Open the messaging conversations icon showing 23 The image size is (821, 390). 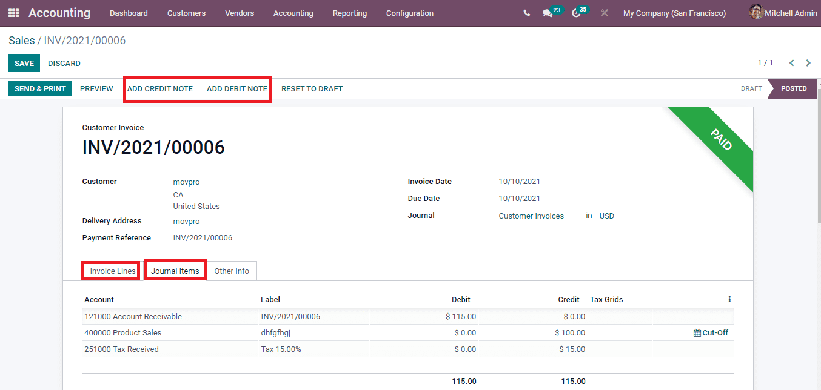(x=549, y=12)
